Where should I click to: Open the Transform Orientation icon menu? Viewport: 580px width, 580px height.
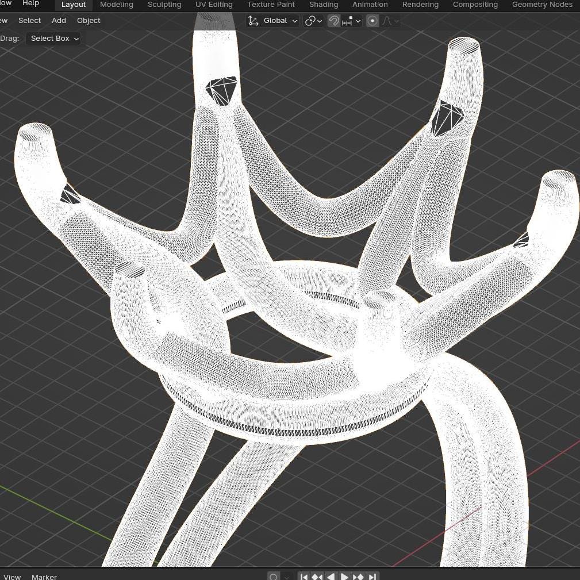click(253, 21)
